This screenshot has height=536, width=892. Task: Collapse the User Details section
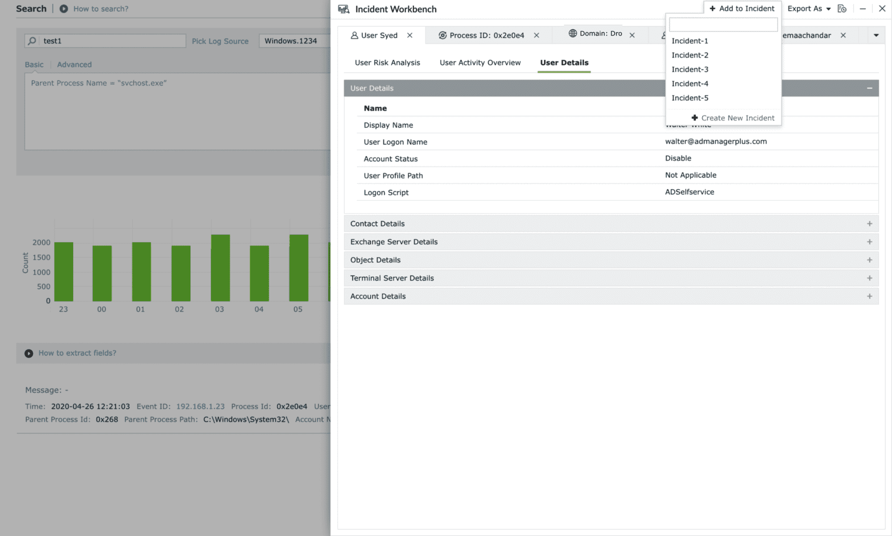coord(869,88)
